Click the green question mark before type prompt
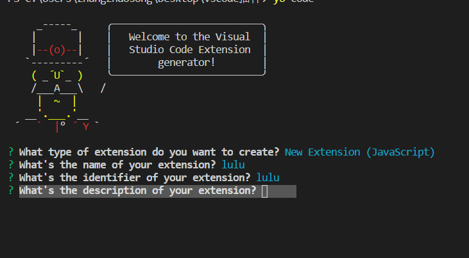 coord(12,152)
